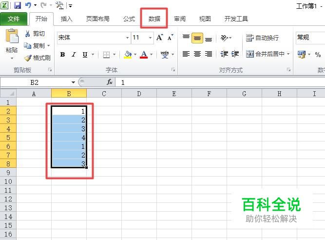Open the 对齐方式 alignment dialog launcher
Viewport: 325px width, 240px height.
[289, 70]
